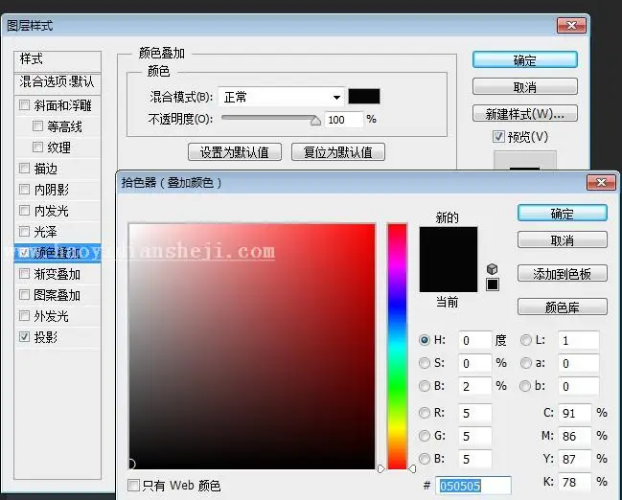Screen dimensions: 622x500
Task: Enable the 内阴影 checkbox
Action: click(x=24, y=189)
